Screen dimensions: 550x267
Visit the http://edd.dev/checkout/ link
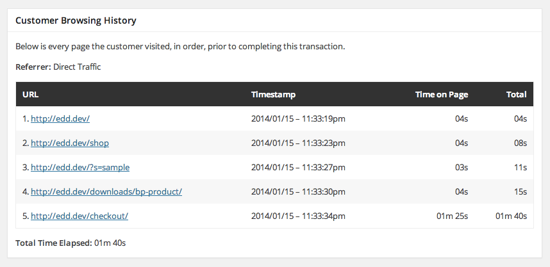point(79,216)
